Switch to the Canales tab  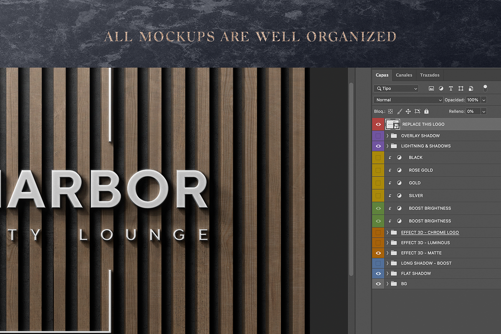pyautogui.click(x=404, y=75)
